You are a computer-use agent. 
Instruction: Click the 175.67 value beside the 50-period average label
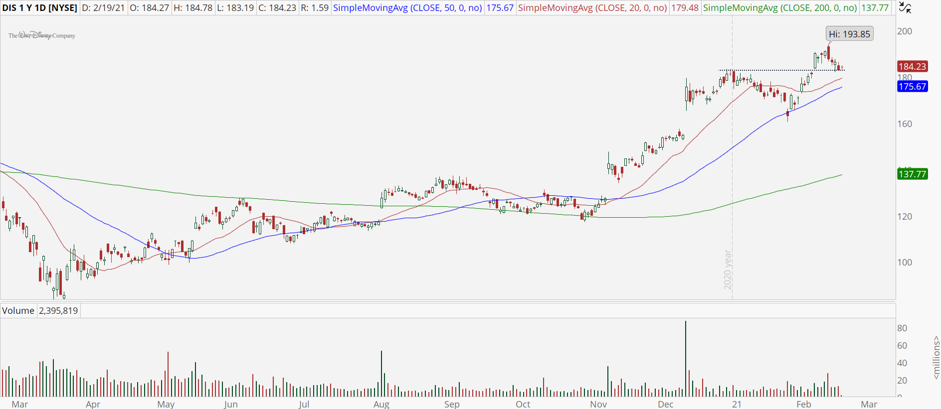pos(500,8)
